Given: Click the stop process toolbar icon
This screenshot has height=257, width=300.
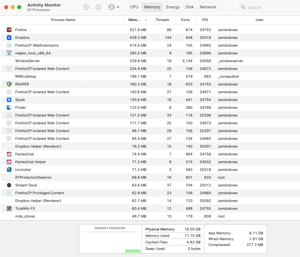Looking at the screenshot, I should point(86,7).
